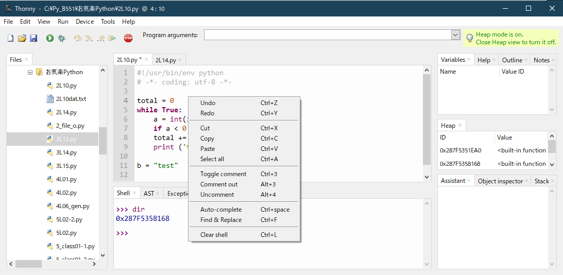The height and width of the screenshot is (275, 563).
Task: Open 2L10dat.txt in file list
Action: point(71,99)
